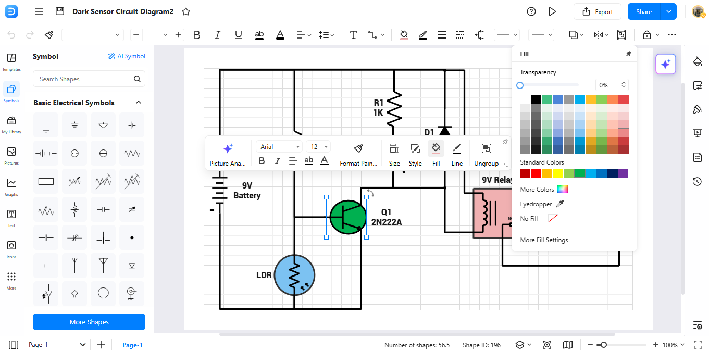Select the blue LDR symbol on canvas

tap(294, 275)
